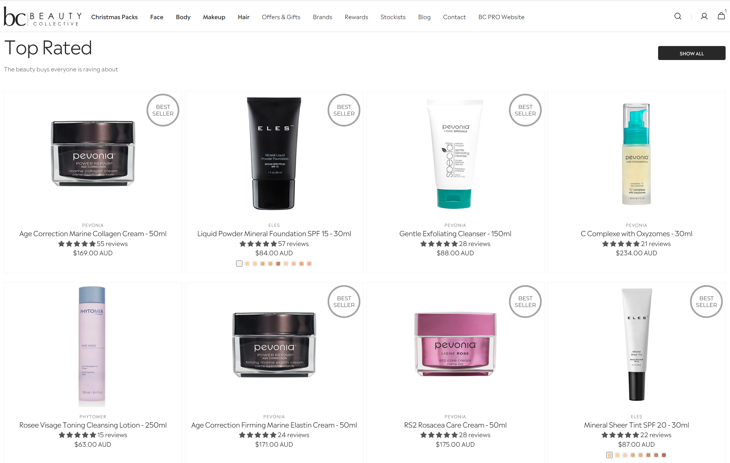Image resolution: width=730 pixels, height=463 pixels.
Task: Open the Hair navigation menu
Action: click(x=243, y=17)
